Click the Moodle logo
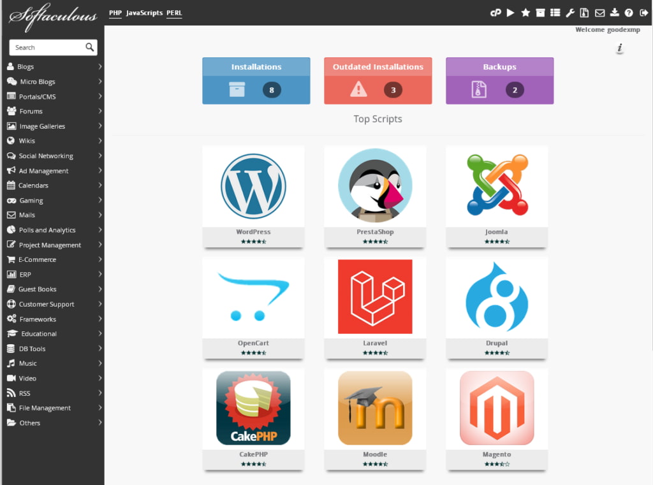This screenshot has height=485, width=653. pos(375,408)
